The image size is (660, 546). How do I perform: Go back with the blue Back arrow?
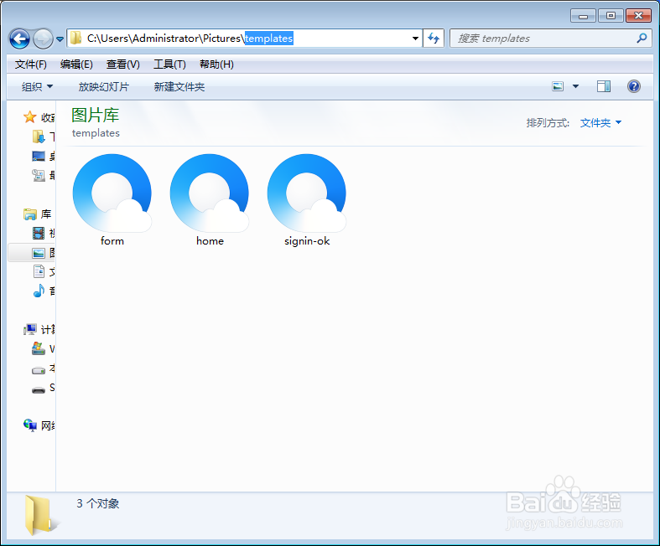(19, 39)
